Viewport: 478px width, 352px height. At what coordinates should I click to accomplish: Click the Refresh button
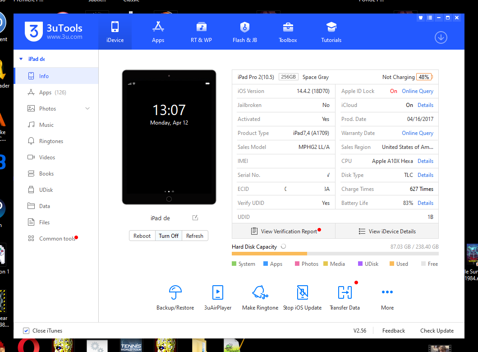[195, 236]
